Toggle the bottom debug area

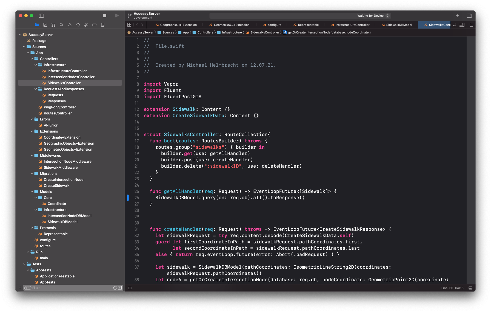tap(470, 288)
